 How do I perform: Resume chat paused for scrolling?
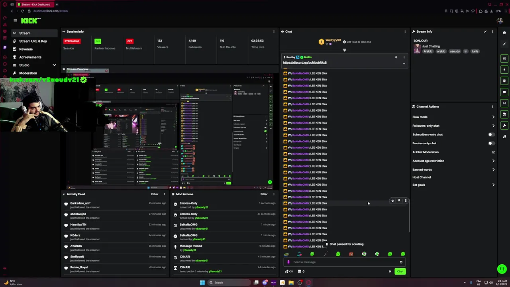pyautogui.click(x=345, y=244)
